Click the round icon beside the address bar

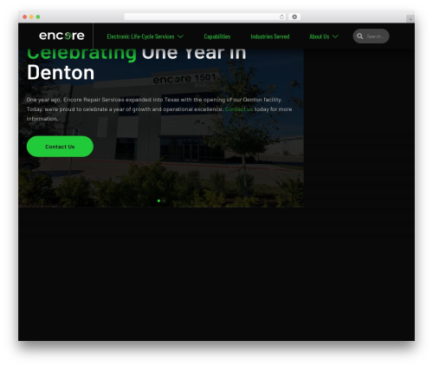coord(294,16)
